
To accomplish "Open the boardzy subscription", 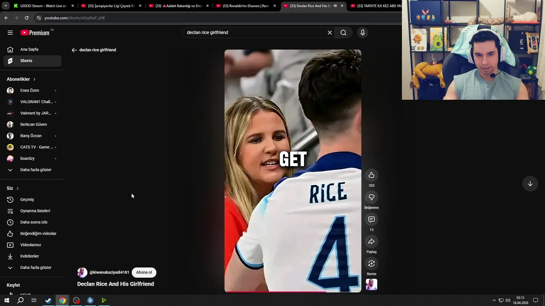I will tap(32, 159).
